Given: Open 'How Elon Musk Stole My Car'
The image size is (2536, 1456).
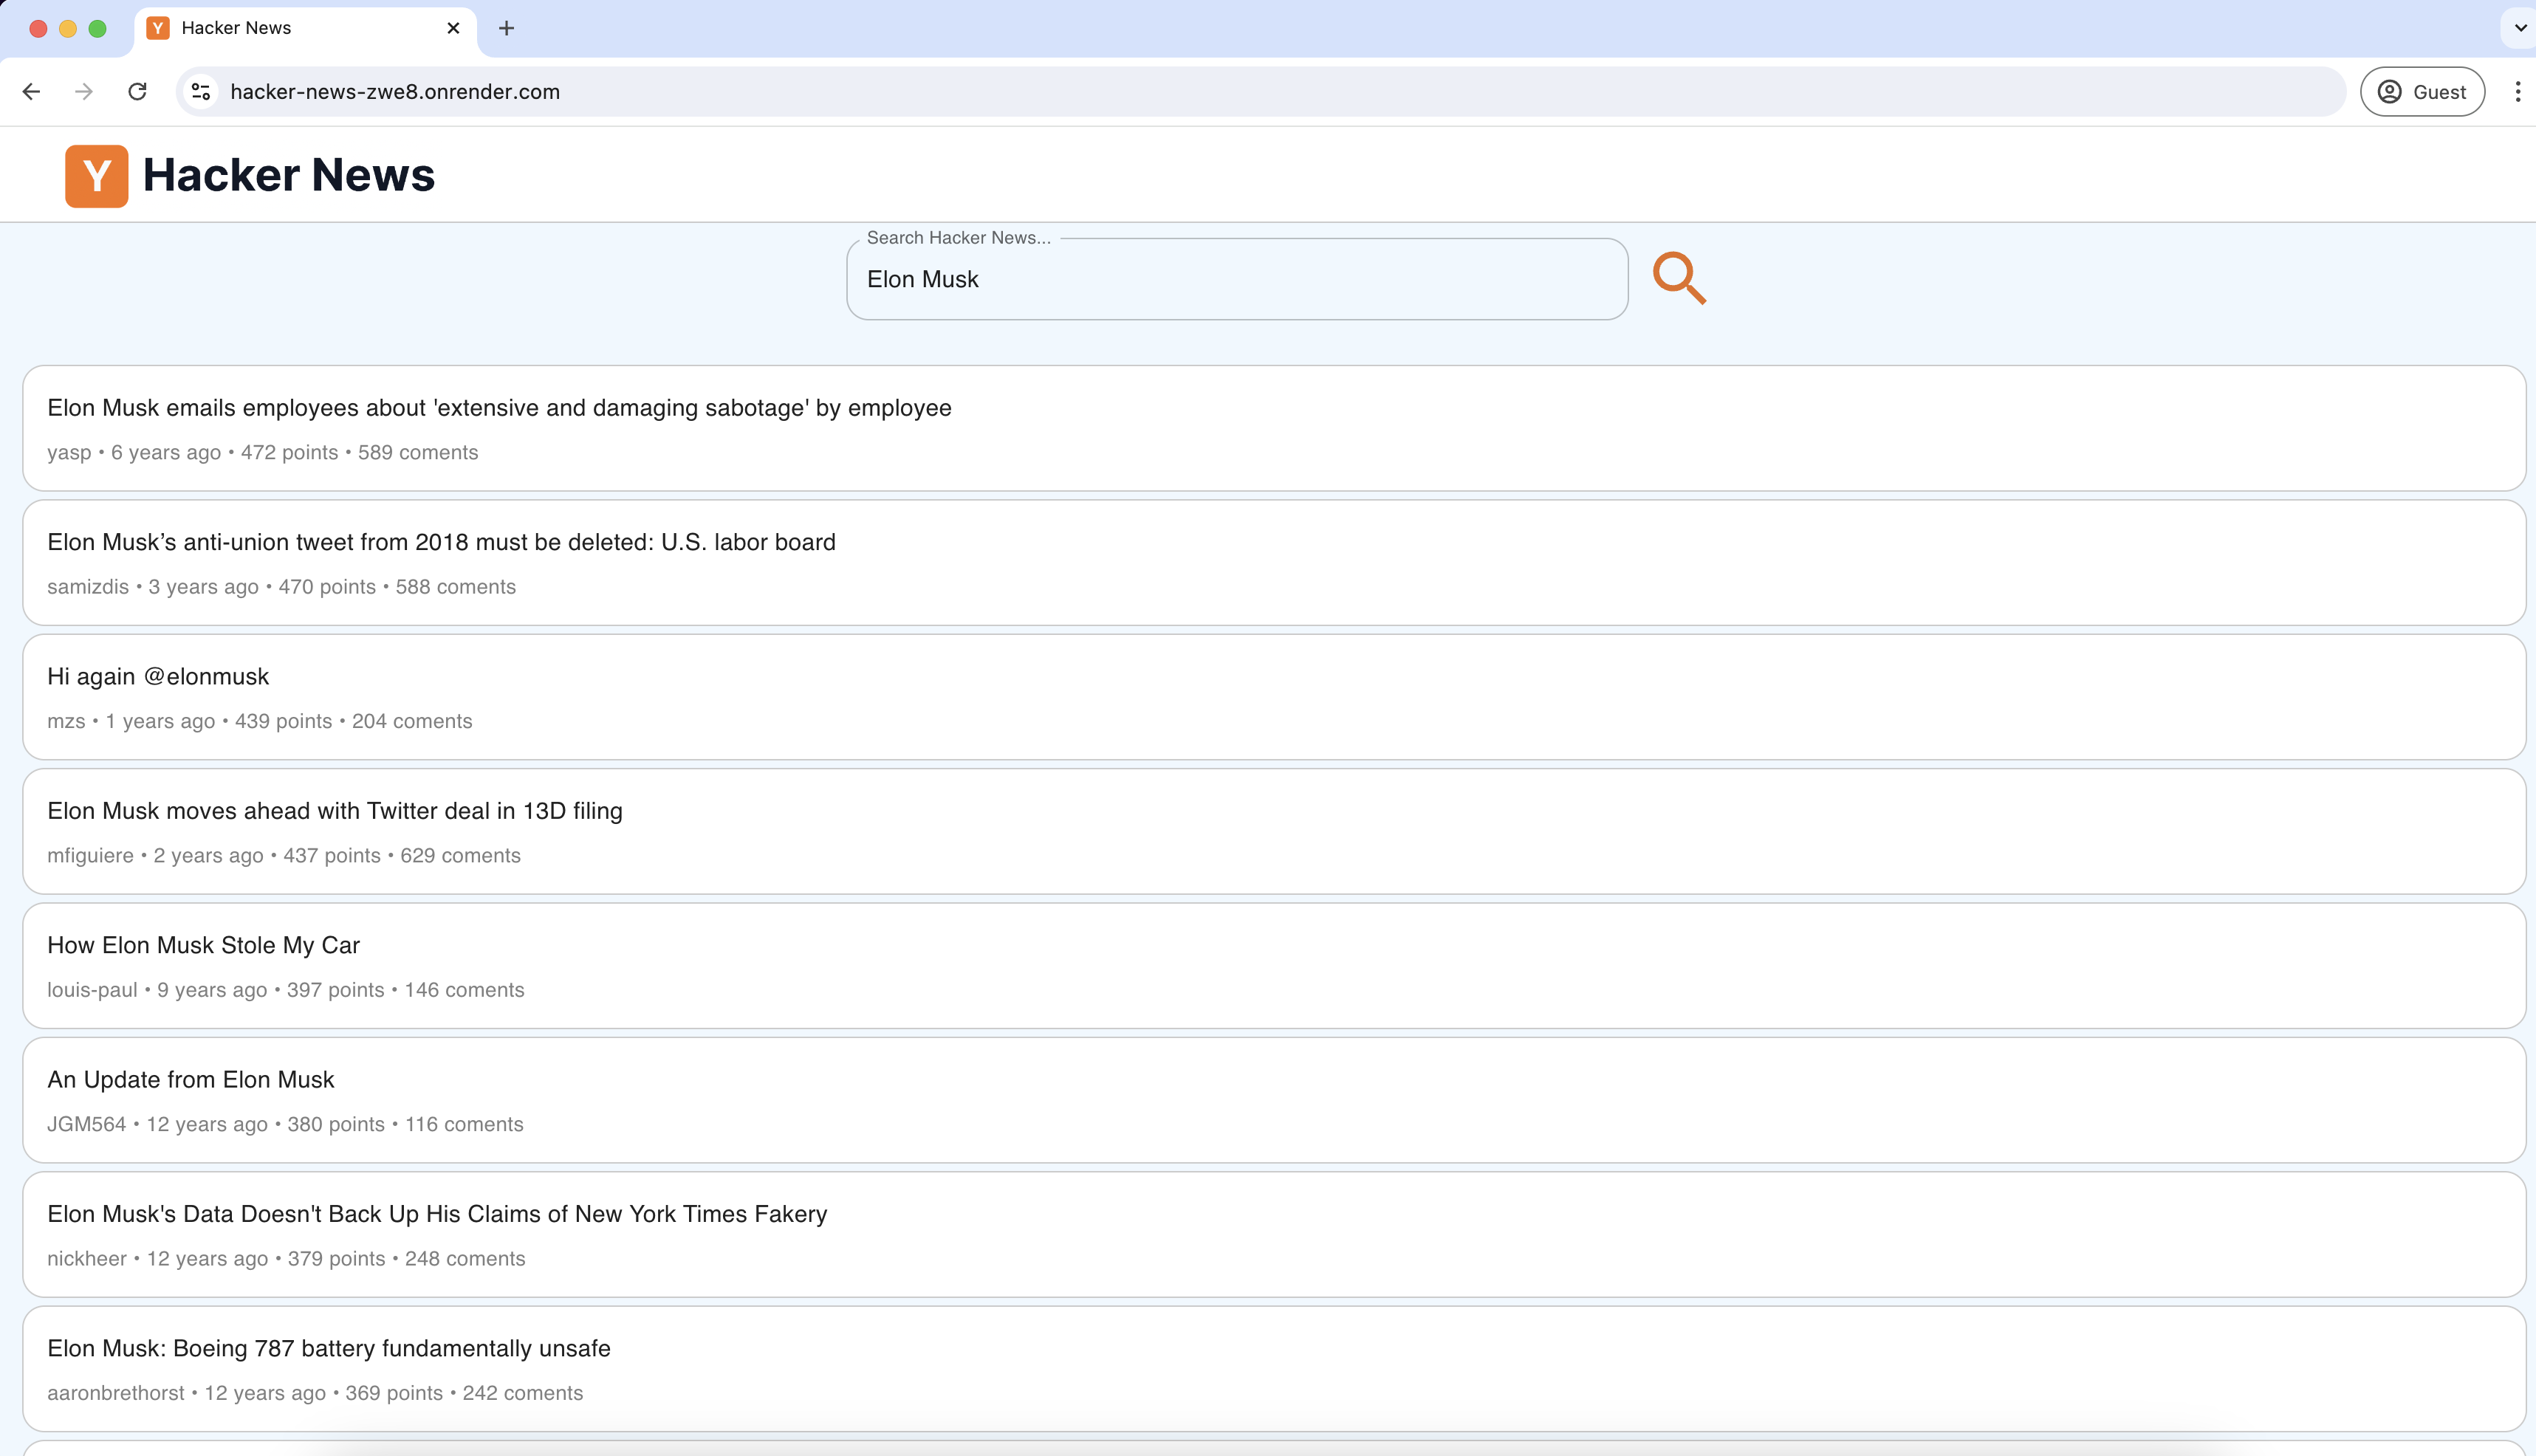Looking at the screenshot, I should (203, 945).
